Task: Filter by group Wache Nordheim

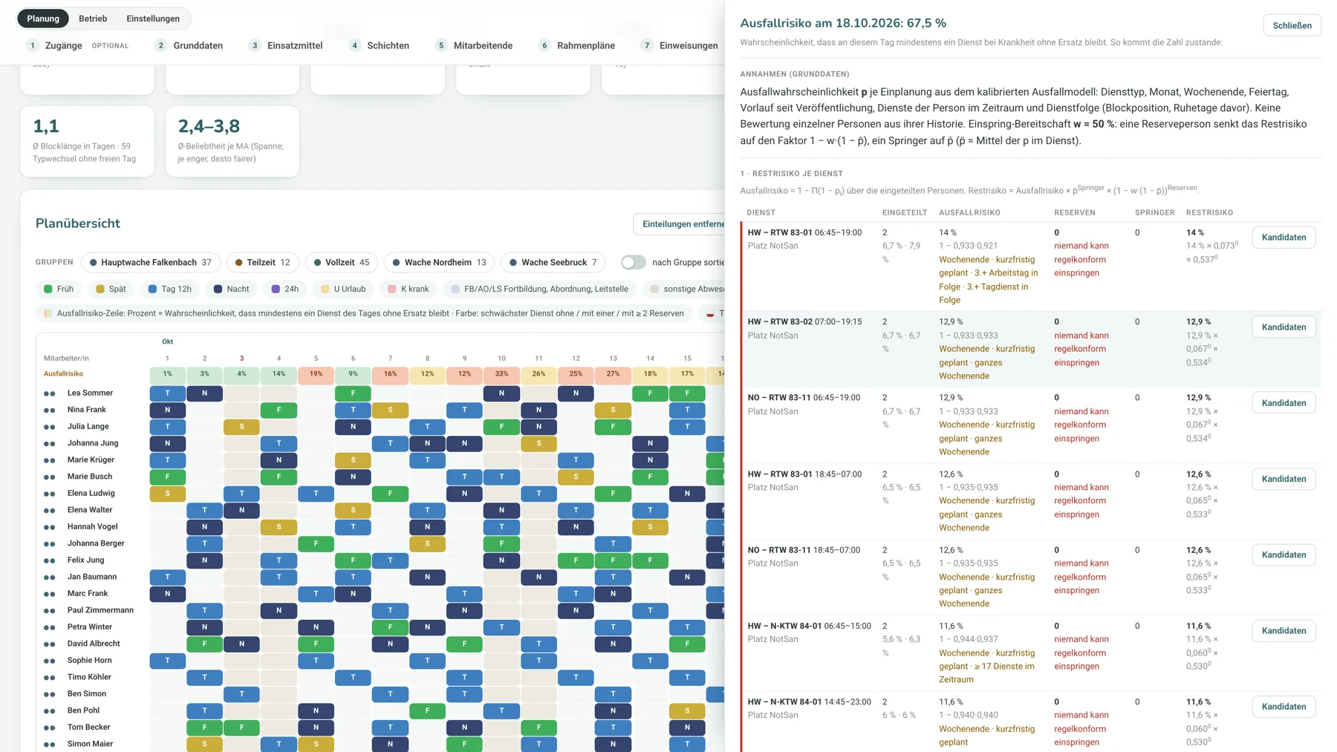Action: [x=439, y=262]
